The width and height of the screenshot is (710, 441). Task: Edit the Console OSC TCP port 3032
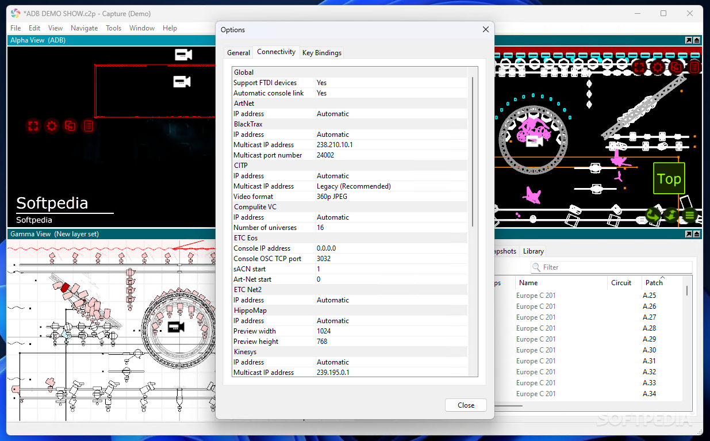click(392, 259)
